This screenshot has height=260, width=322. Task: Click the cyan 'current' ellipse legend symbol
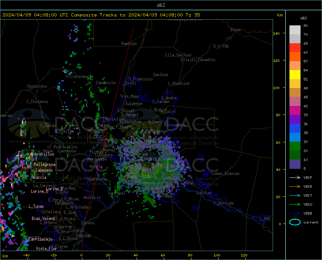pos(295,222)
